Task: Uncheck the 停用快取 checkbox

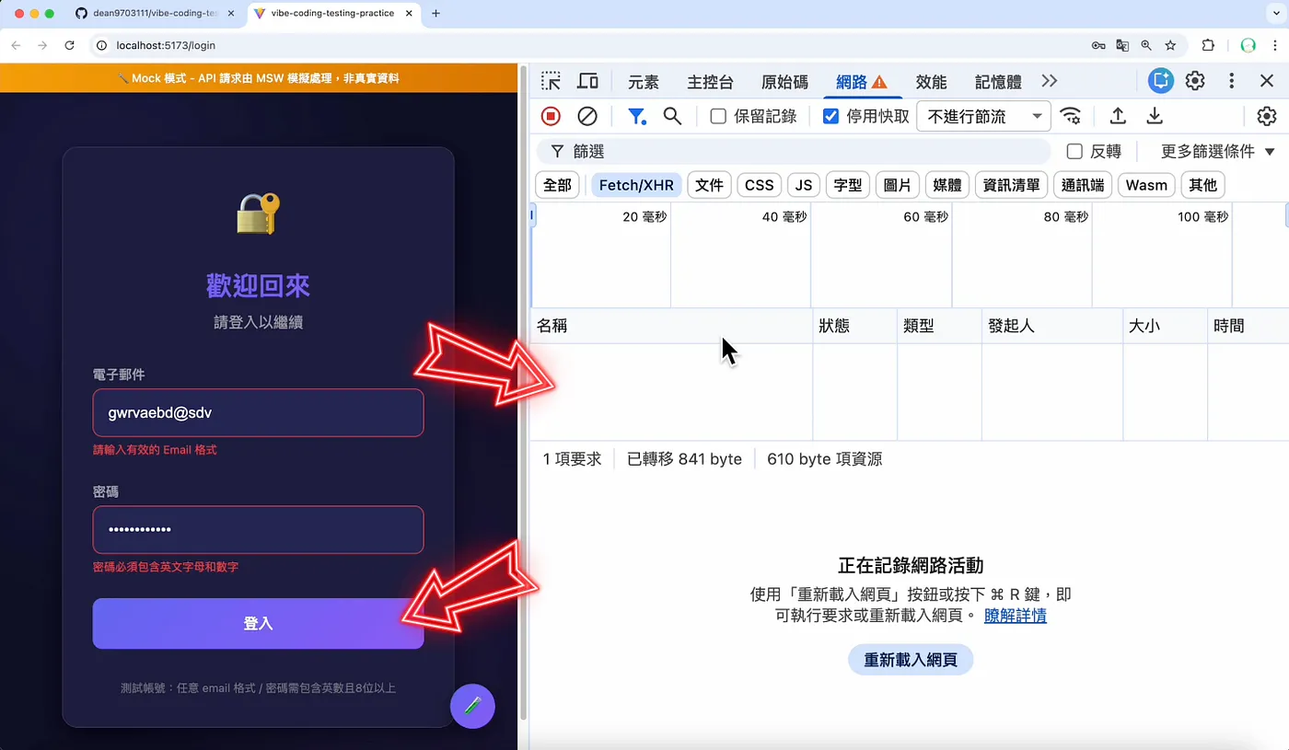Action: pos(830,116)
